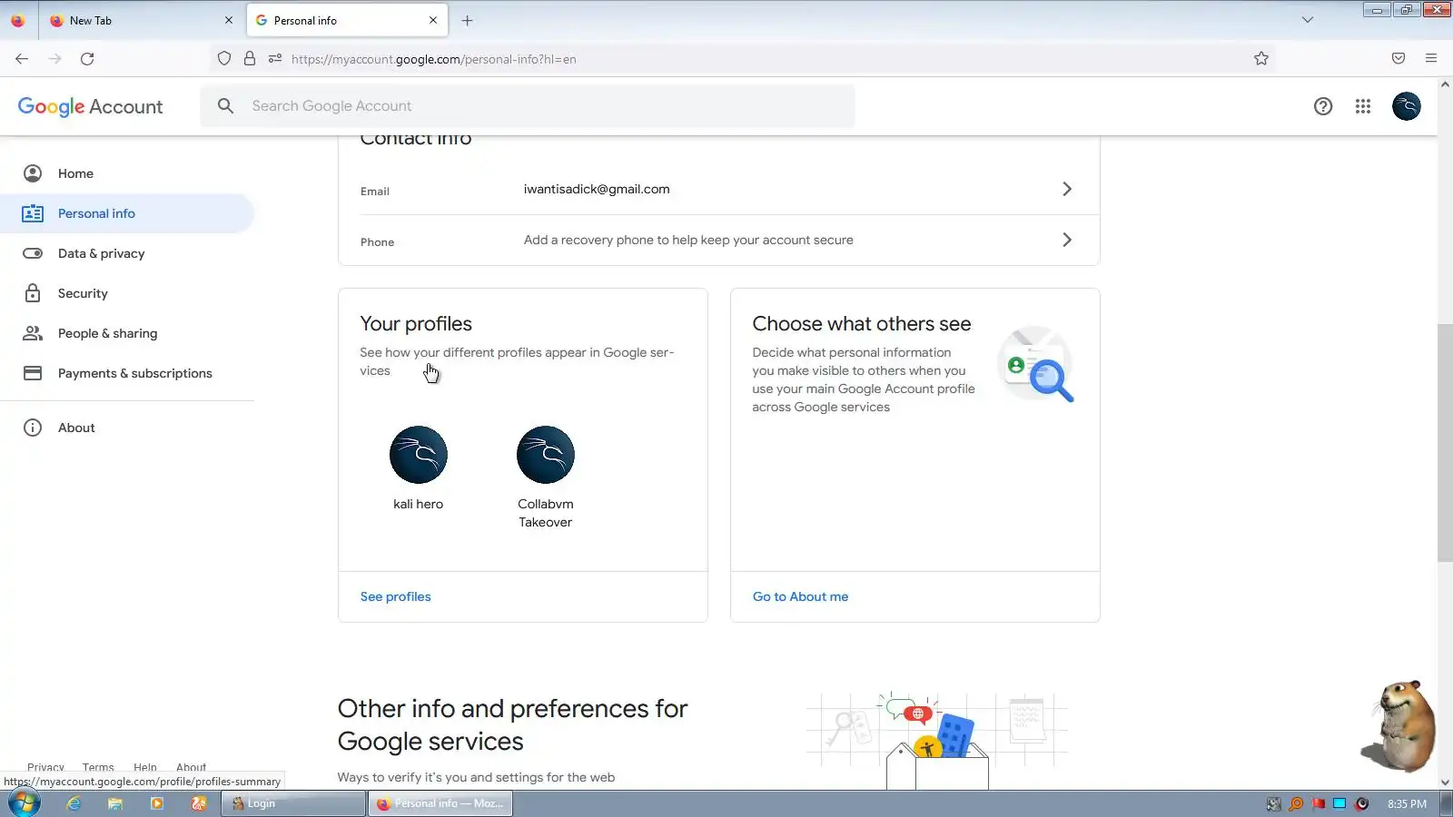
Task: Go back with the browser back arrow
Action: (22, 59)
